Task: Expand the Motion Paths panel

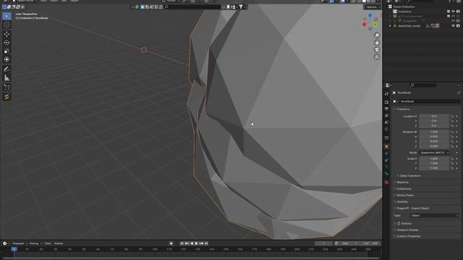Action: (x=405, y=195)
